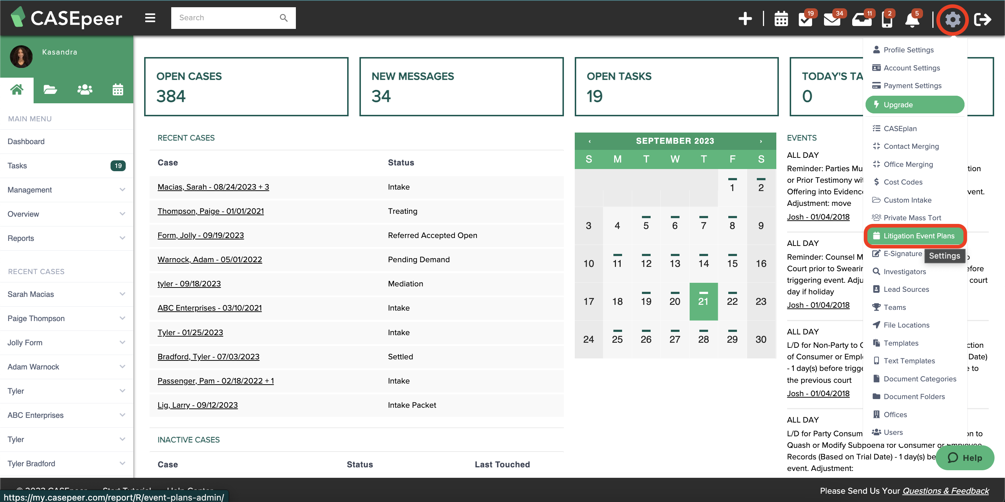Expand the Management menu
The image size is (1005, 502).
[66, 190]
